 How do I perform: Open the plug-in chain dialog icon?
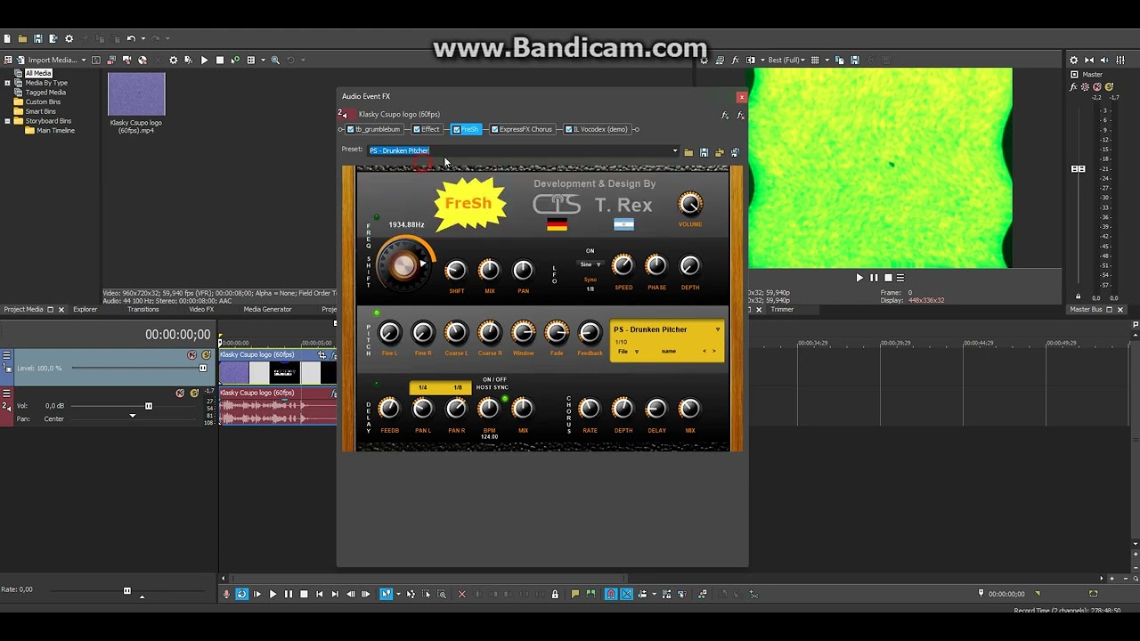pos(725,115)
